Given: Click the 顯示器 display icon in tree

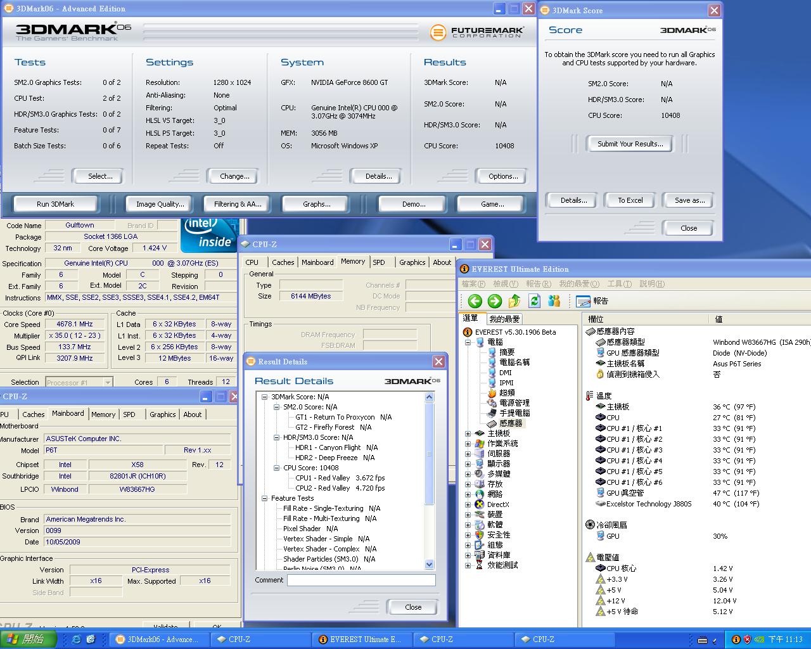Looking at the screenshot, I should 480,464.
